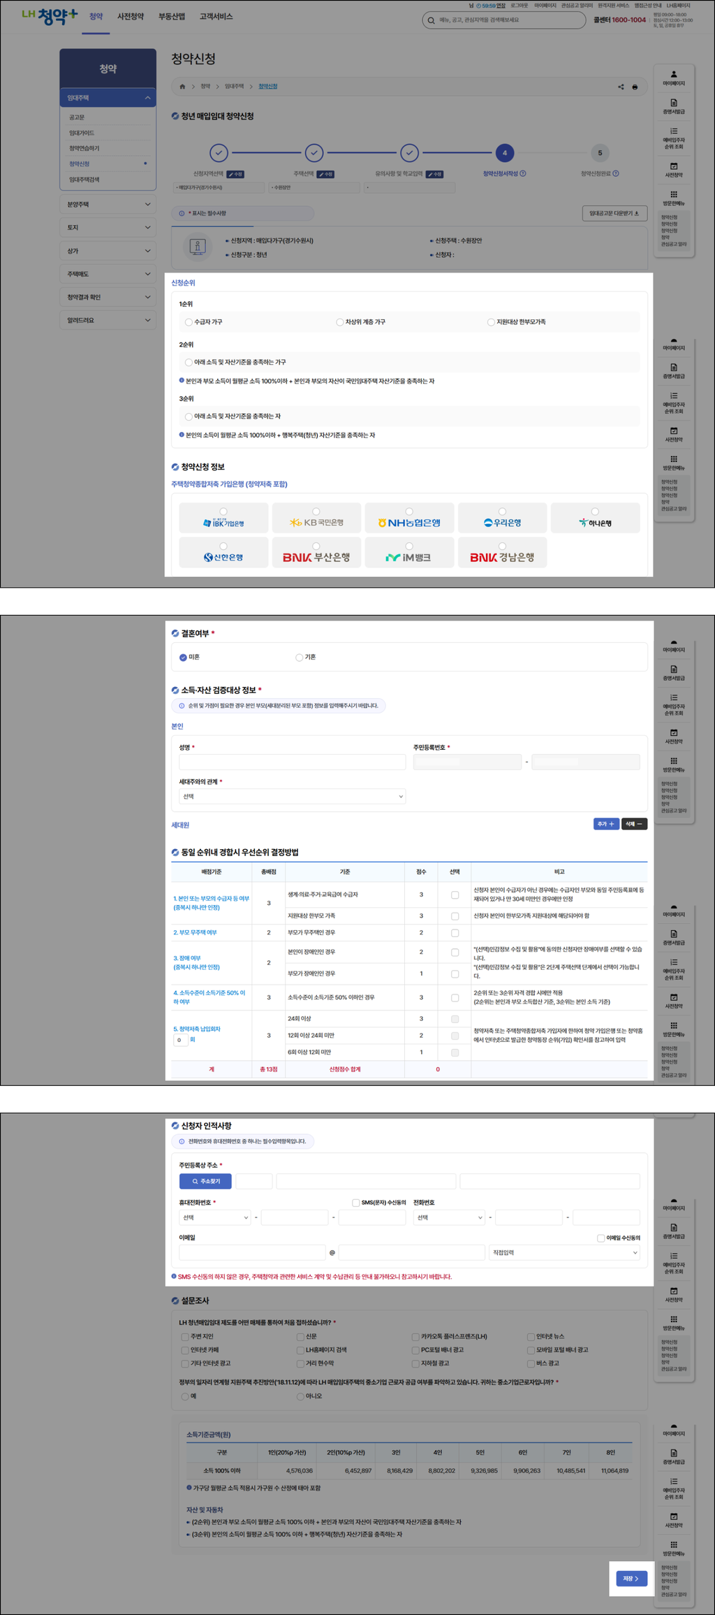The image size is (715, 1615).
Task: Click the 저장 button
Action: [x=631, y=1579]
